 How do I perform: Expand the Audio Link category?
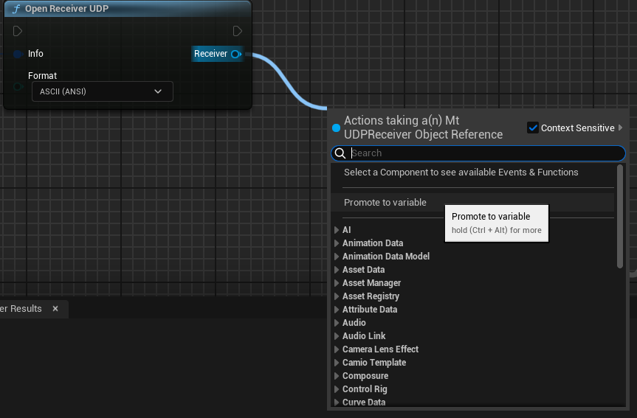pos(337,336)
